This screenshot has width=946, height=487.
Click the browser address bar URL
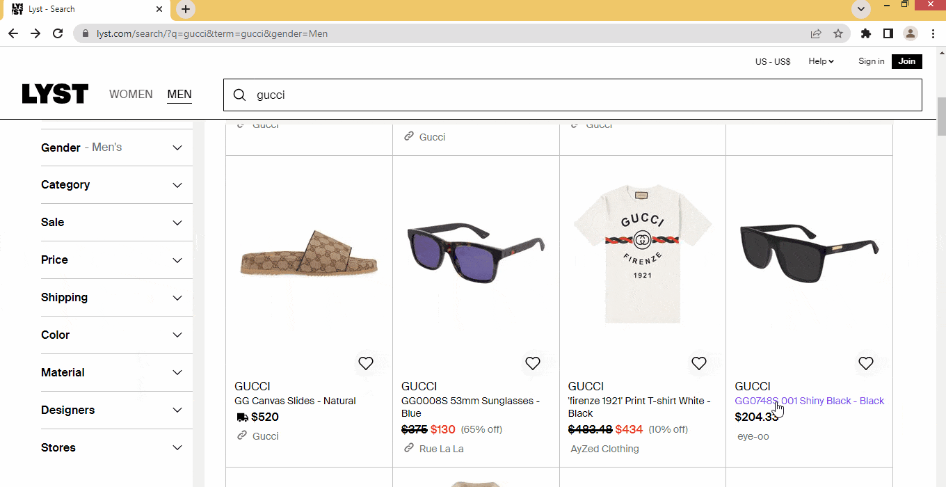(x=212, y=33)
